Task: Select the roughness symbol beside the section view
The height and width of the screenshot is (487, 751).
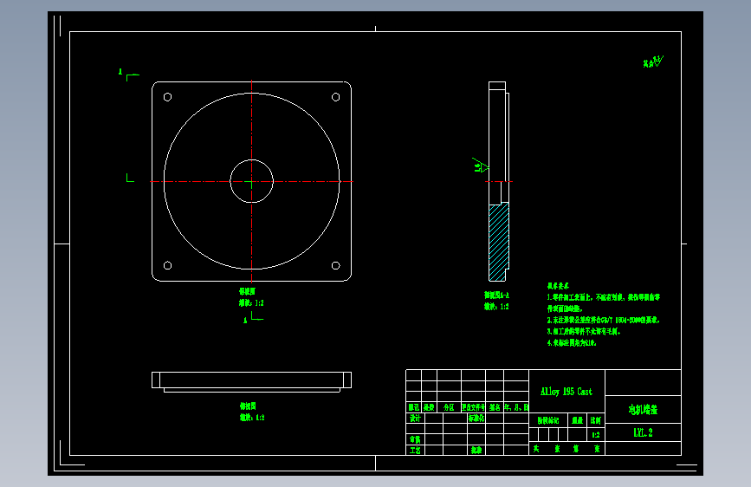Action: (481, 166)
